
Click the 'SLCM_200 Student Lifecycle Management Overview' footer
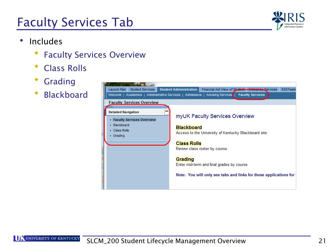[x=166, y=241]
